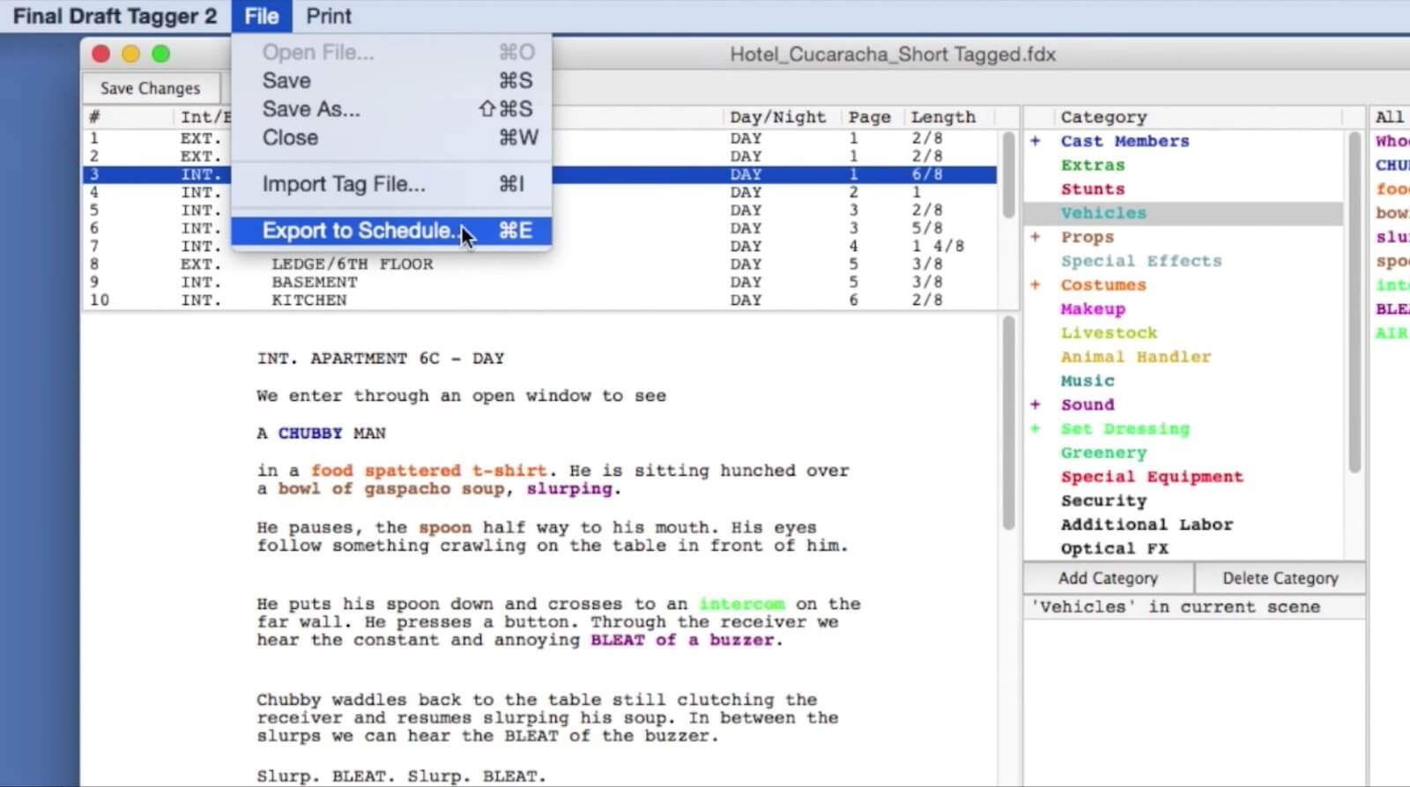Select the Stunts category

point(1093,189)
